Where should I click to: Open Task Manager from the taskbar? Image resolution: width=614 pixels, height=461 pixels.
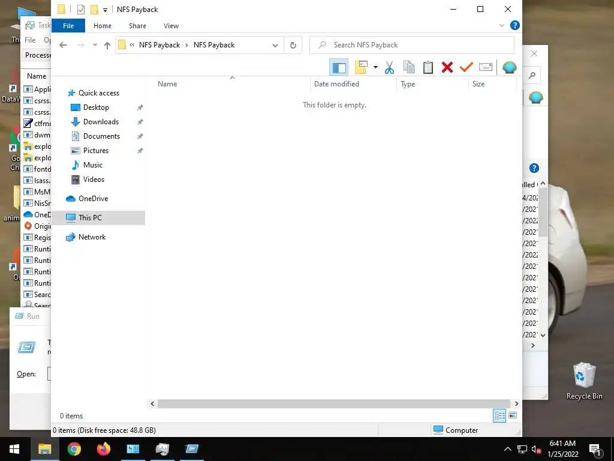(x=162, y=449)
